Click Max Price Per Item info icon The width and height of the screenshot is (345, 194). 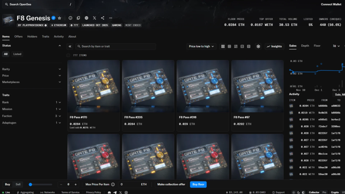click(x=113, y=184)
